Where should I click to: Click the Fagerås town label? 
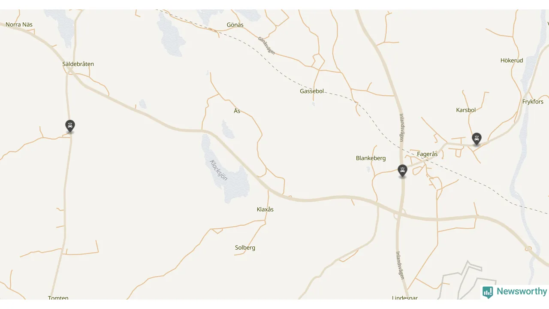tap(427, 154)
